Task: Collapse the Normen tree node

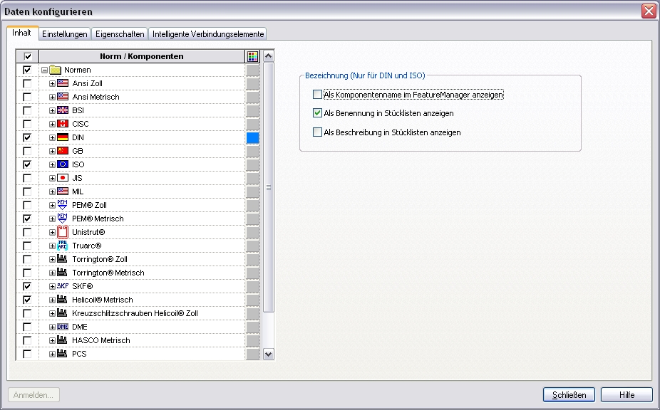Action: tap(44, 70)
